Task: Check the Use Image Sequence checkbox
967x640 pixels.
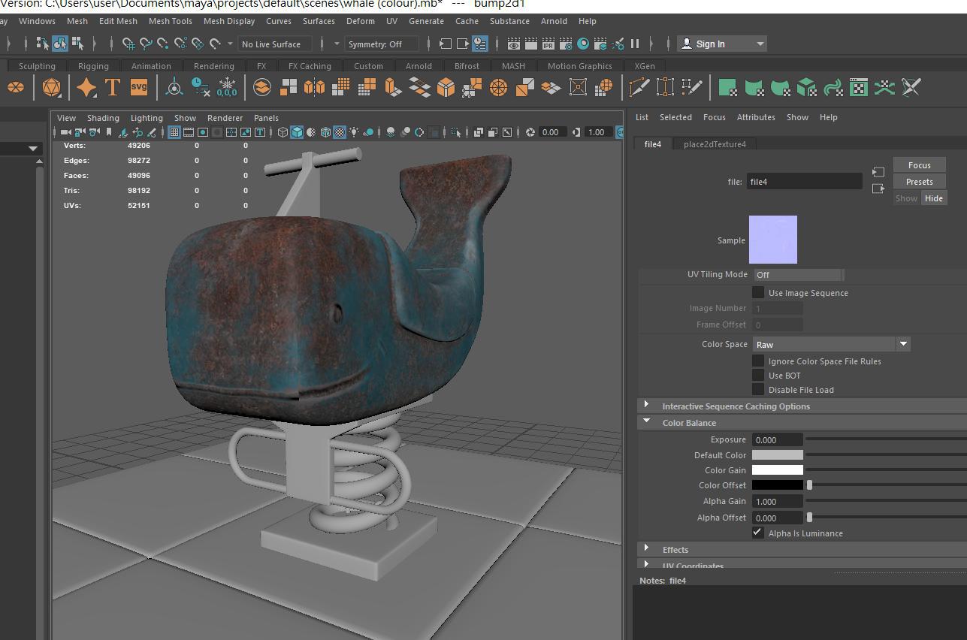Action: click(x=758, y=292)
